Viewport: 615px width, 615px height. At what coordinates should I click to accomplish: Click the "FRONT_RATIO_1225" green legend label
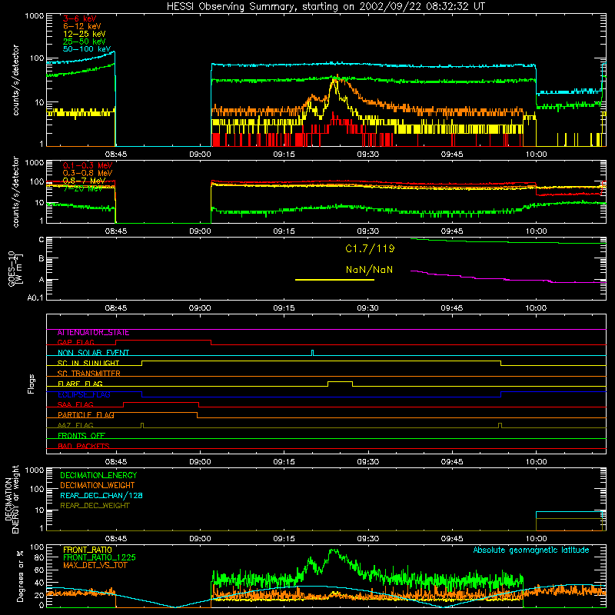pyautogui.click(x=99, y=558)
